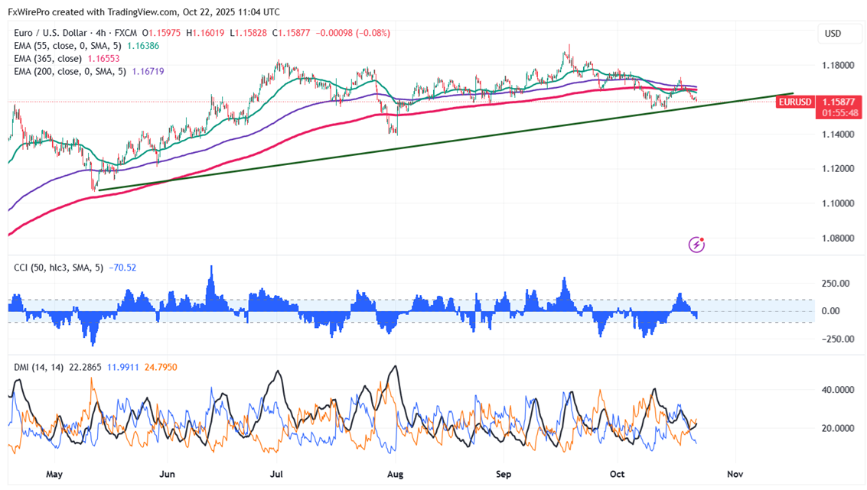Image resolution: width=867 pixels, height=490 pixels.
Task: Click the 1.18000 price axis label
Action: (838, 66)
